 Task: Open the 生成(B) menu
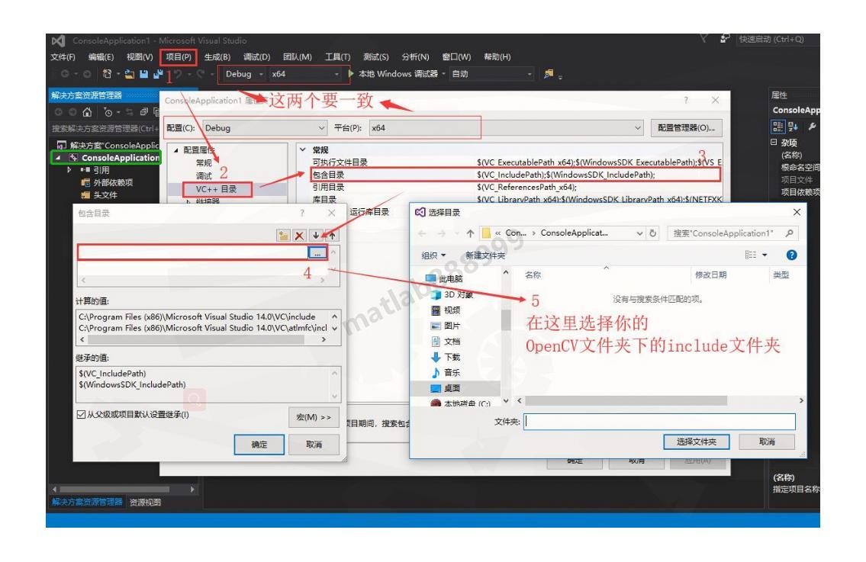pyautogui.click(x=217, y=57)
